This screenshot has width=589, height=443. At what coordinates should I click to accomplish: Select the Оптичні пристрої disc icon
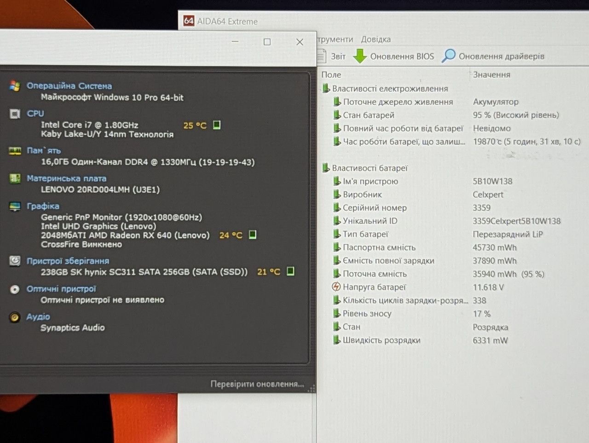click(x=15, y=289)
